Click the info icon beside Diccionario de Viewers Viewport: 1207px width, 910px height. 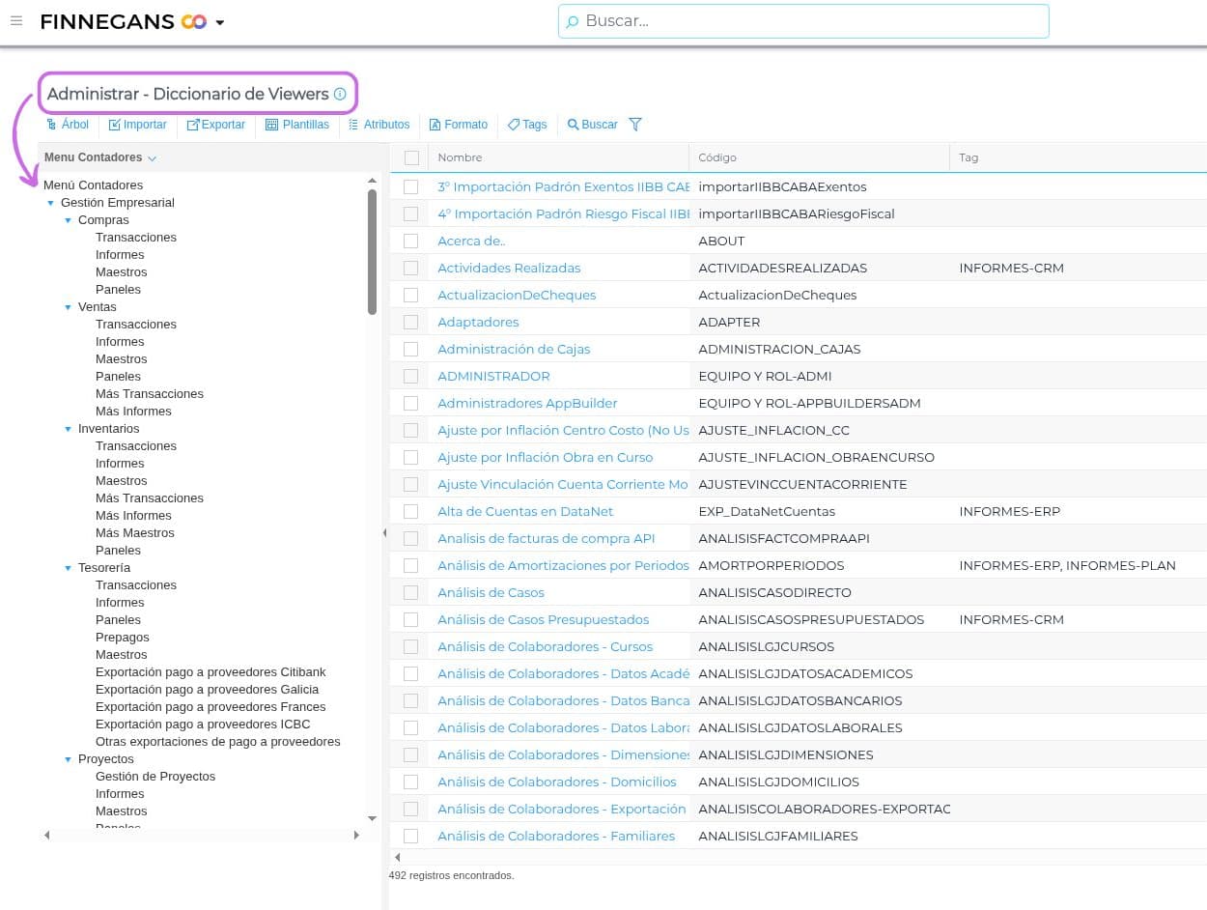(x=340, y=95)
